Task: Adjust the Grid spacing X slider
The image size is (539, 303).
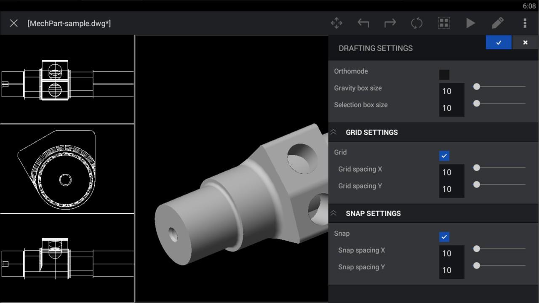Action: (499, 167)
